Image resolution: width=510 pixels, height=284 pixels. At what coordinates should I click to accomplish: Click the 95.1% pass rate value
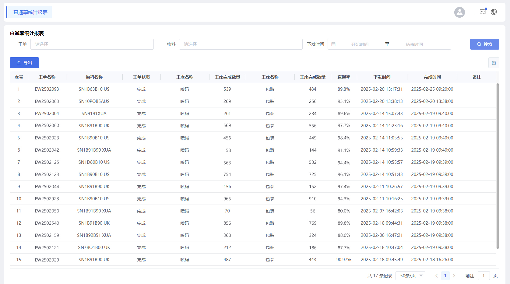pos(344,101)
